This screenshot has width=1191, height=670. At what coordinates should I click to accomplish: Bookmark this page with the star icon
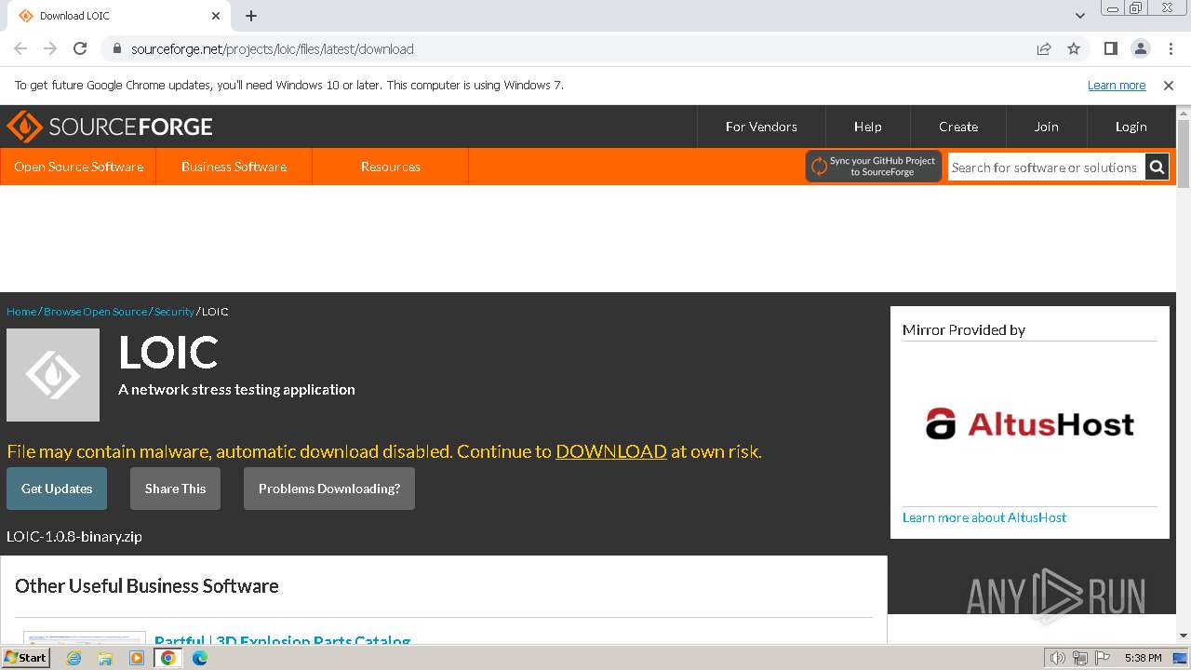(1074, 48)
